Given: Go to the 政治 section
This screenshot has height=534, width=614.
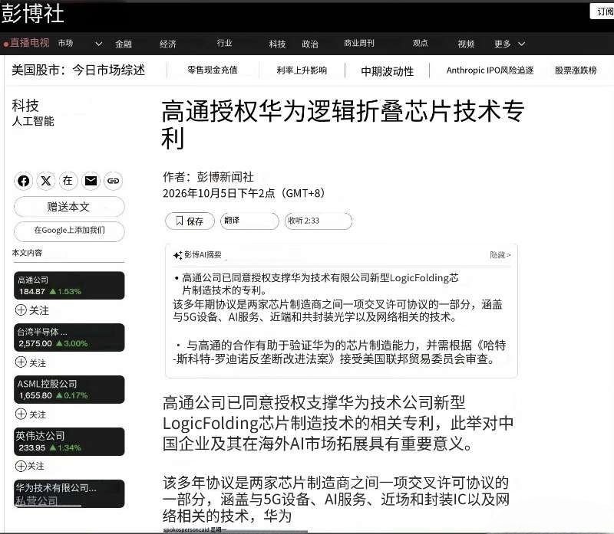Looking at the screenshot, I should 310,44.
